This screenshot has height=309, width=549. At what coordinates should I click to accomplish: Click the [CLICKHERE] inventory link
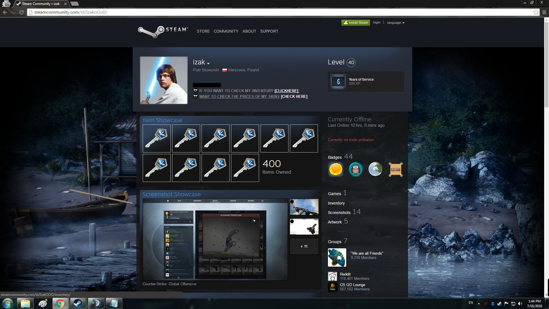tap(286, 91)
